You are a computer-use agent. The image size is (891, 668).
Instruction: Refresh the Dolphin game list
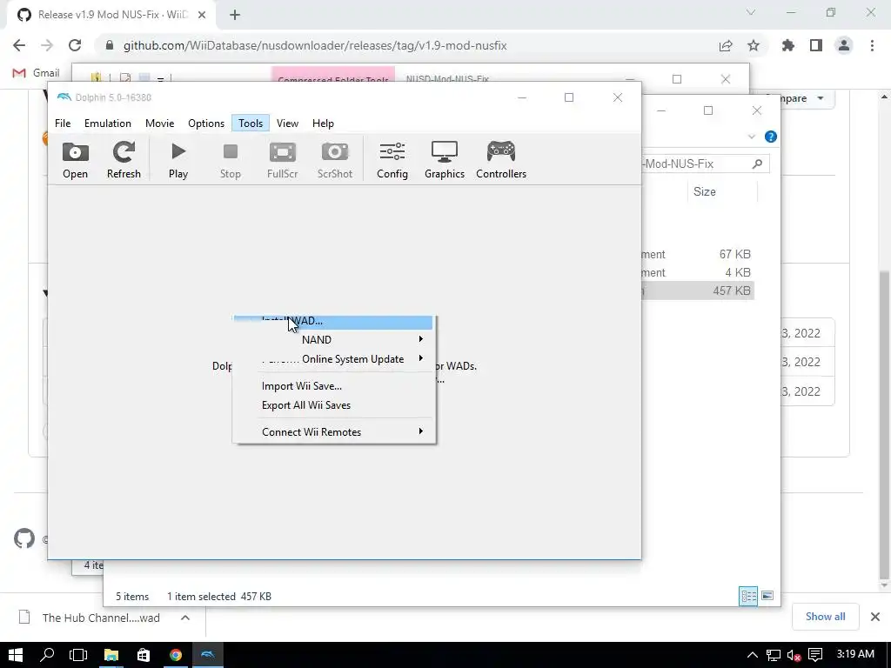tap(124, 160)
